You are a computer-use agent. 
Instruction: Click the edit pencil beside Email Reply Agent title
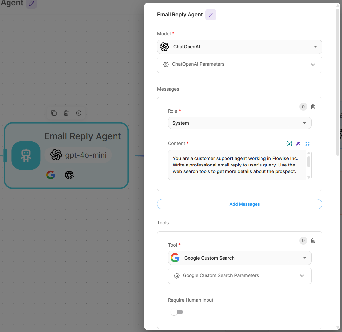click(x=211, y=15)
